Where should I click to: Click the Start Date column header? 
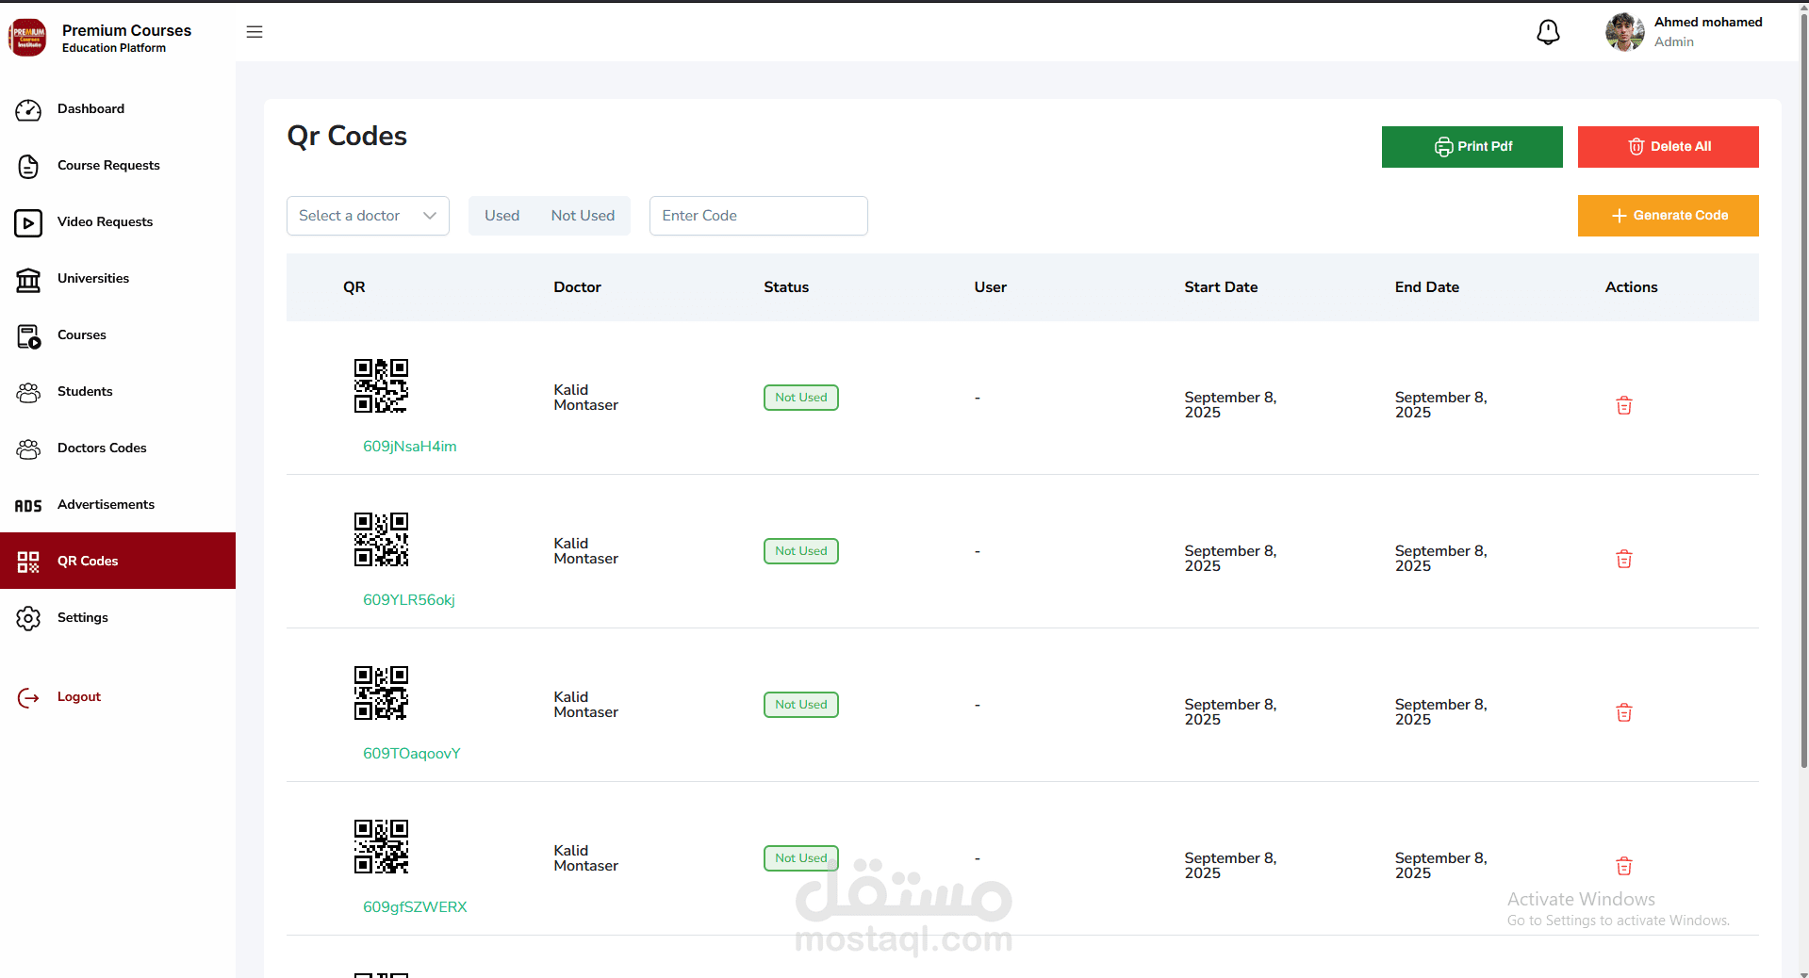point(1221,287)
